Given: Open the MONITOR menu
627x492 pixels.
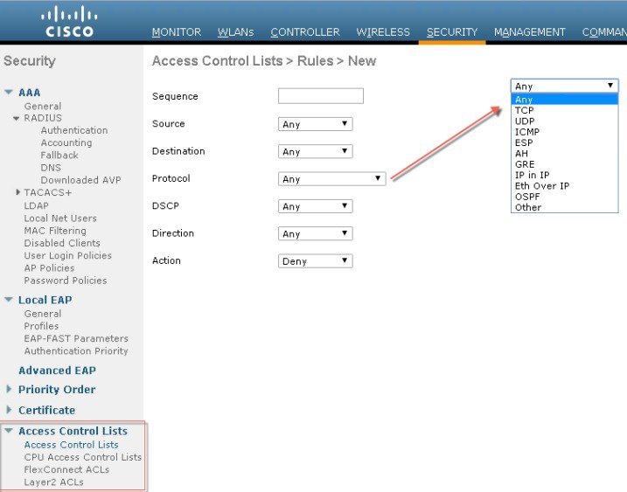Looking at the screenshot, I should coord(177,32).
